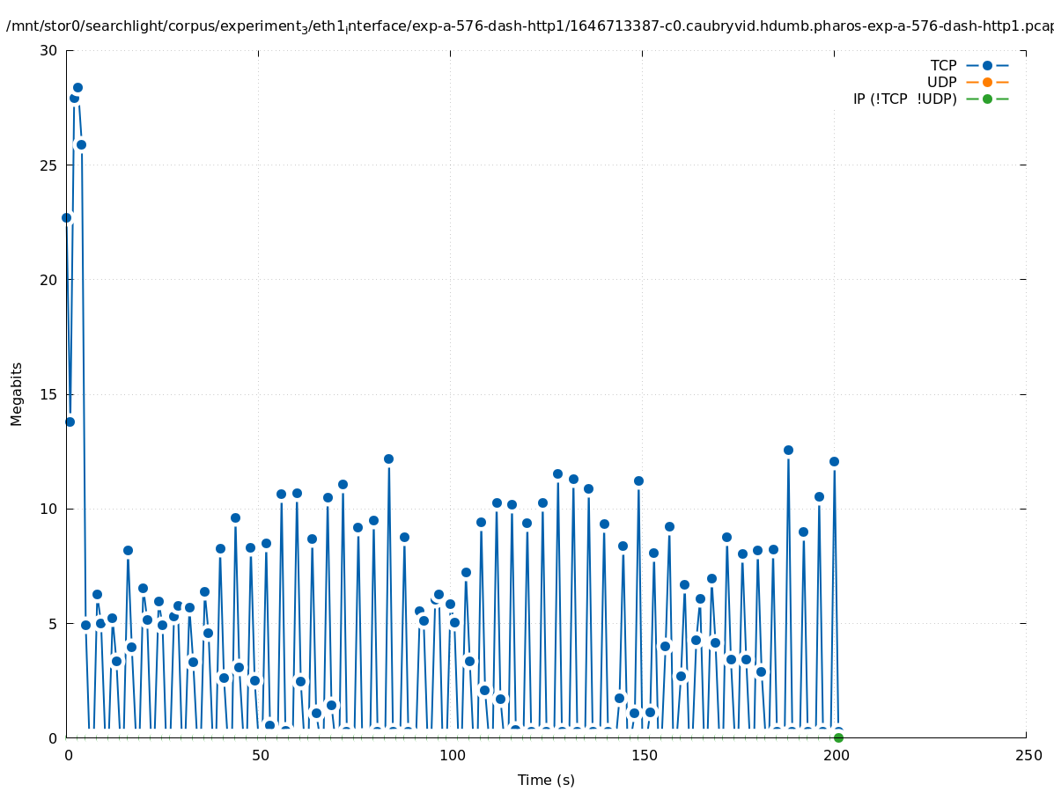
Task: Click the green IP legend marker
Action: point(987,99)
